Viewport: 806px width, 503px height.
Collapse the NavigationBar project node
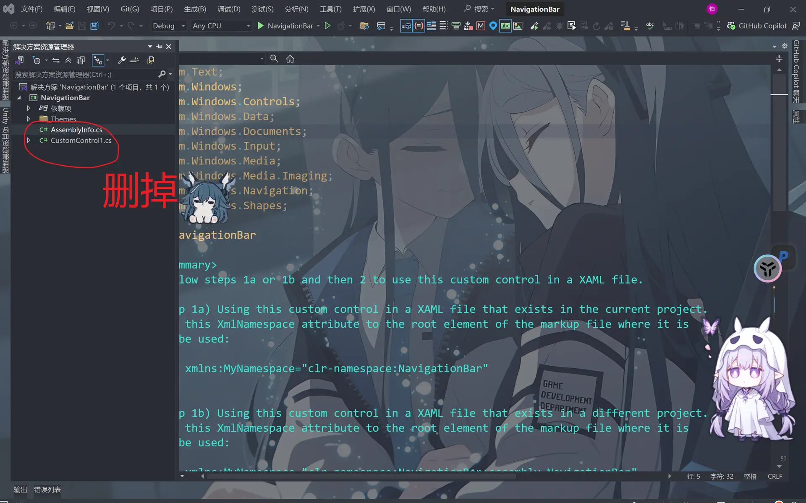(19, 98)
